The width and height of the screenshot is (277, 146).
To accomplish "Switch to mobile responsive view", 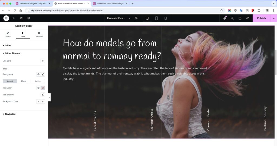I will pos(166,18).
